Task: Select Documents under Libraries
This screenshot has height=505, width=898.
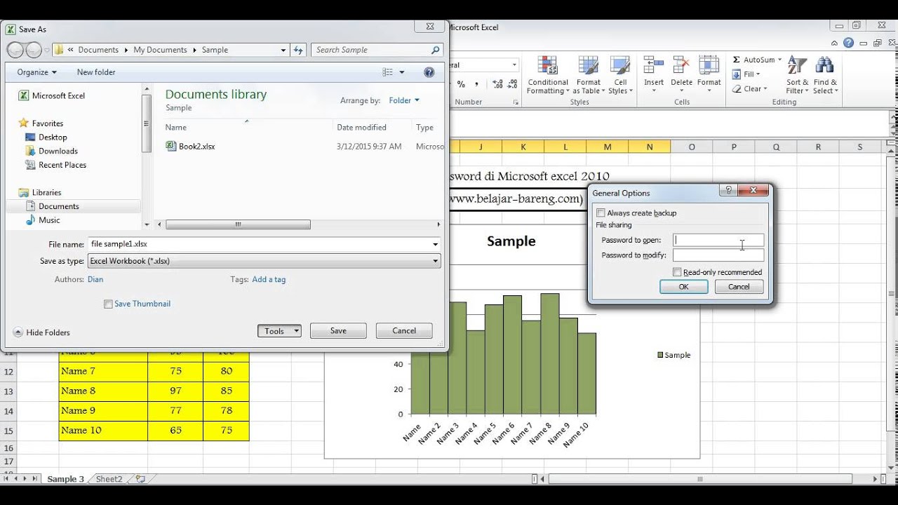Action: click(58, 206)
